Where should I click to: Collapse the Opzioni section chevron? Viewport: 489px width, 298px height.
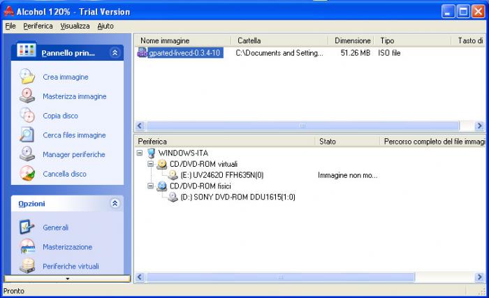point(115,203)
